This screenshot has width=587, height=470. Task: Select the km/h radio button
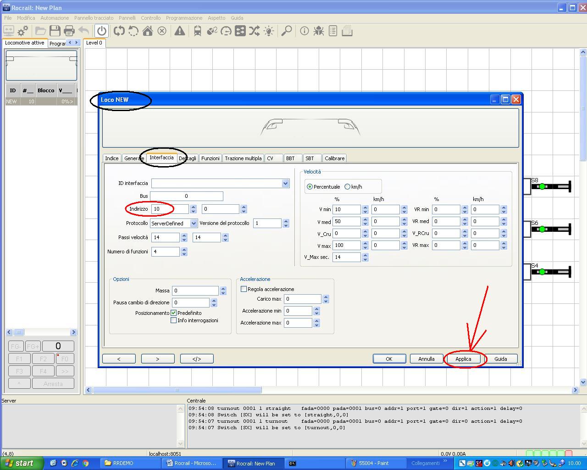pyautogui.click(x=347, y=187)
